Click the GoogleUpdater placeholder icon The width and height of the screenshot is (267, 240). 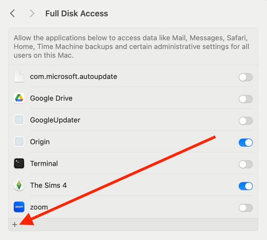pyautogui.click(x=19, y=120)
